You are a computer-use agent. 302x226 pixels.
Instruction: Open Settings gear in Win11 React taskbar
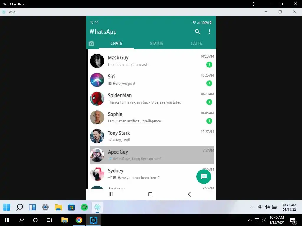point(45,207)
